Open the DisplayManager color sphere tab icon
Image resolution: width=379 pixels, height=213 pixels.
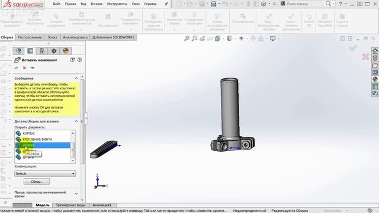pyautogui.click(x=66, y=51)
